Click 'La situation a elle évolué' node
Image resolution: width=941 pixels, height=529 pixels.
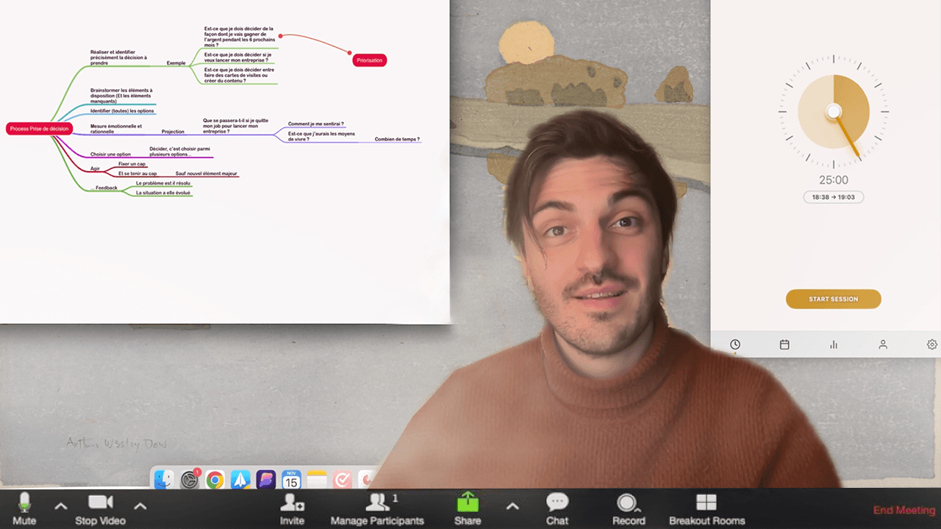(x=163, y=192)
